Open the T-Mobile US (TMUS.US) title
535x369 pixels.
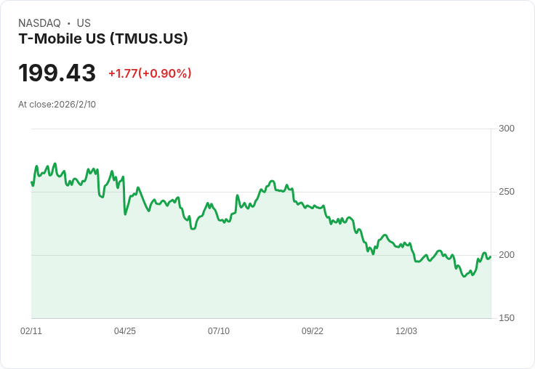(103, 38)
